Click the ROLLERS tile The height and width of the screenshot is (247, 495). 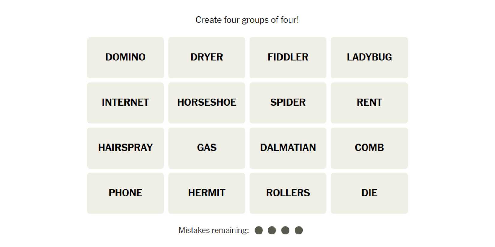click(288, 193)
